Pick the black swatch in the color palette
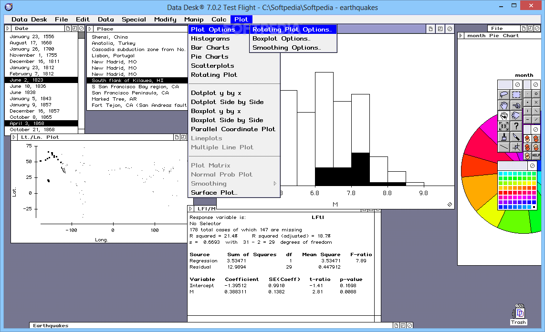The width and height of the screenshot is (545, 332). click(534, 207)
